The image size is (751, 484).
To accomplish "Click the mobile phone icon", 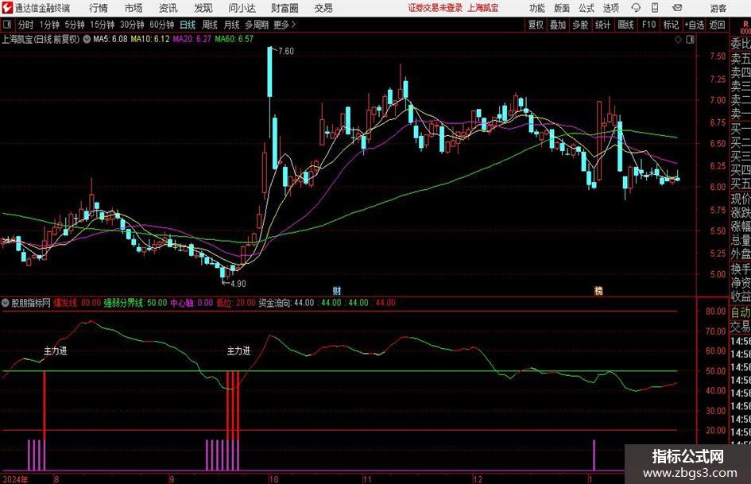I will click(655, 8).
